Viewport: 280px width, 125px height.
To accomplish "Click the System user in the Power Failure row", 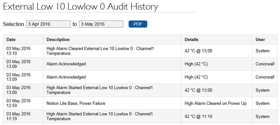I will (263, 103).
